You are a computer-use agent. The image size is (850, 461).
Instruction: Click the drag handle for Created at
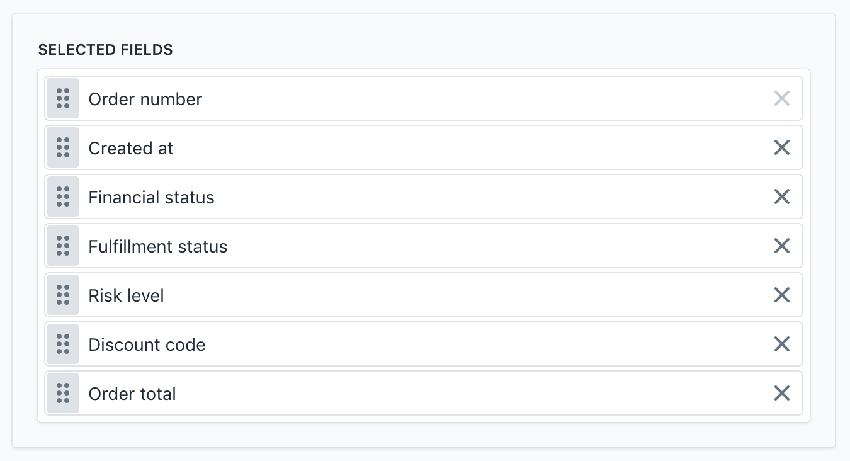click(63, 147)
